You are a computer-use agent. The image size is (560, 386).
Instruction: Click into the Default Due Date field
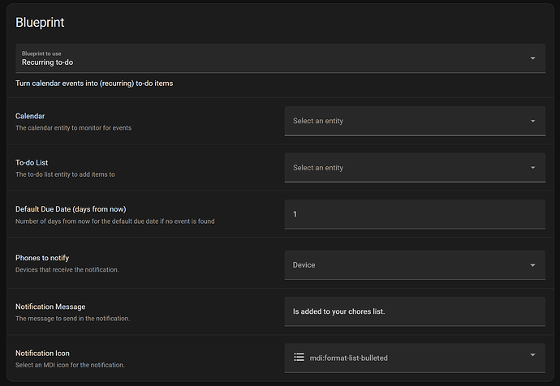click(x=414, y=214)
